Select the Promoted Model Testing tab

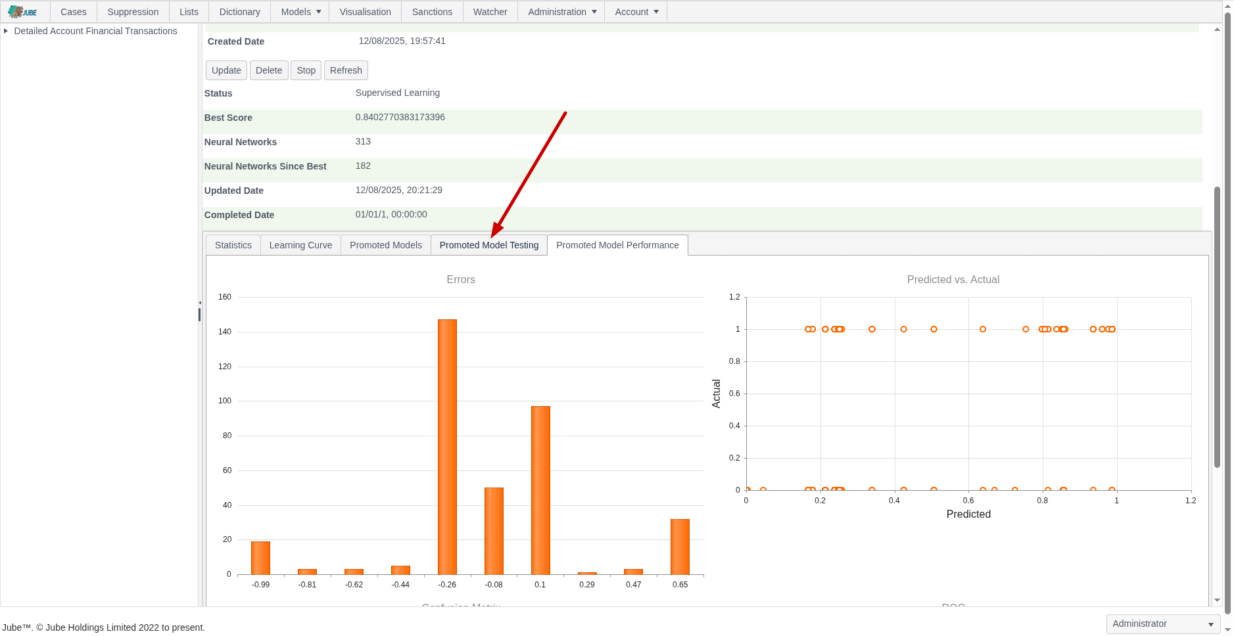pos(489,245)
